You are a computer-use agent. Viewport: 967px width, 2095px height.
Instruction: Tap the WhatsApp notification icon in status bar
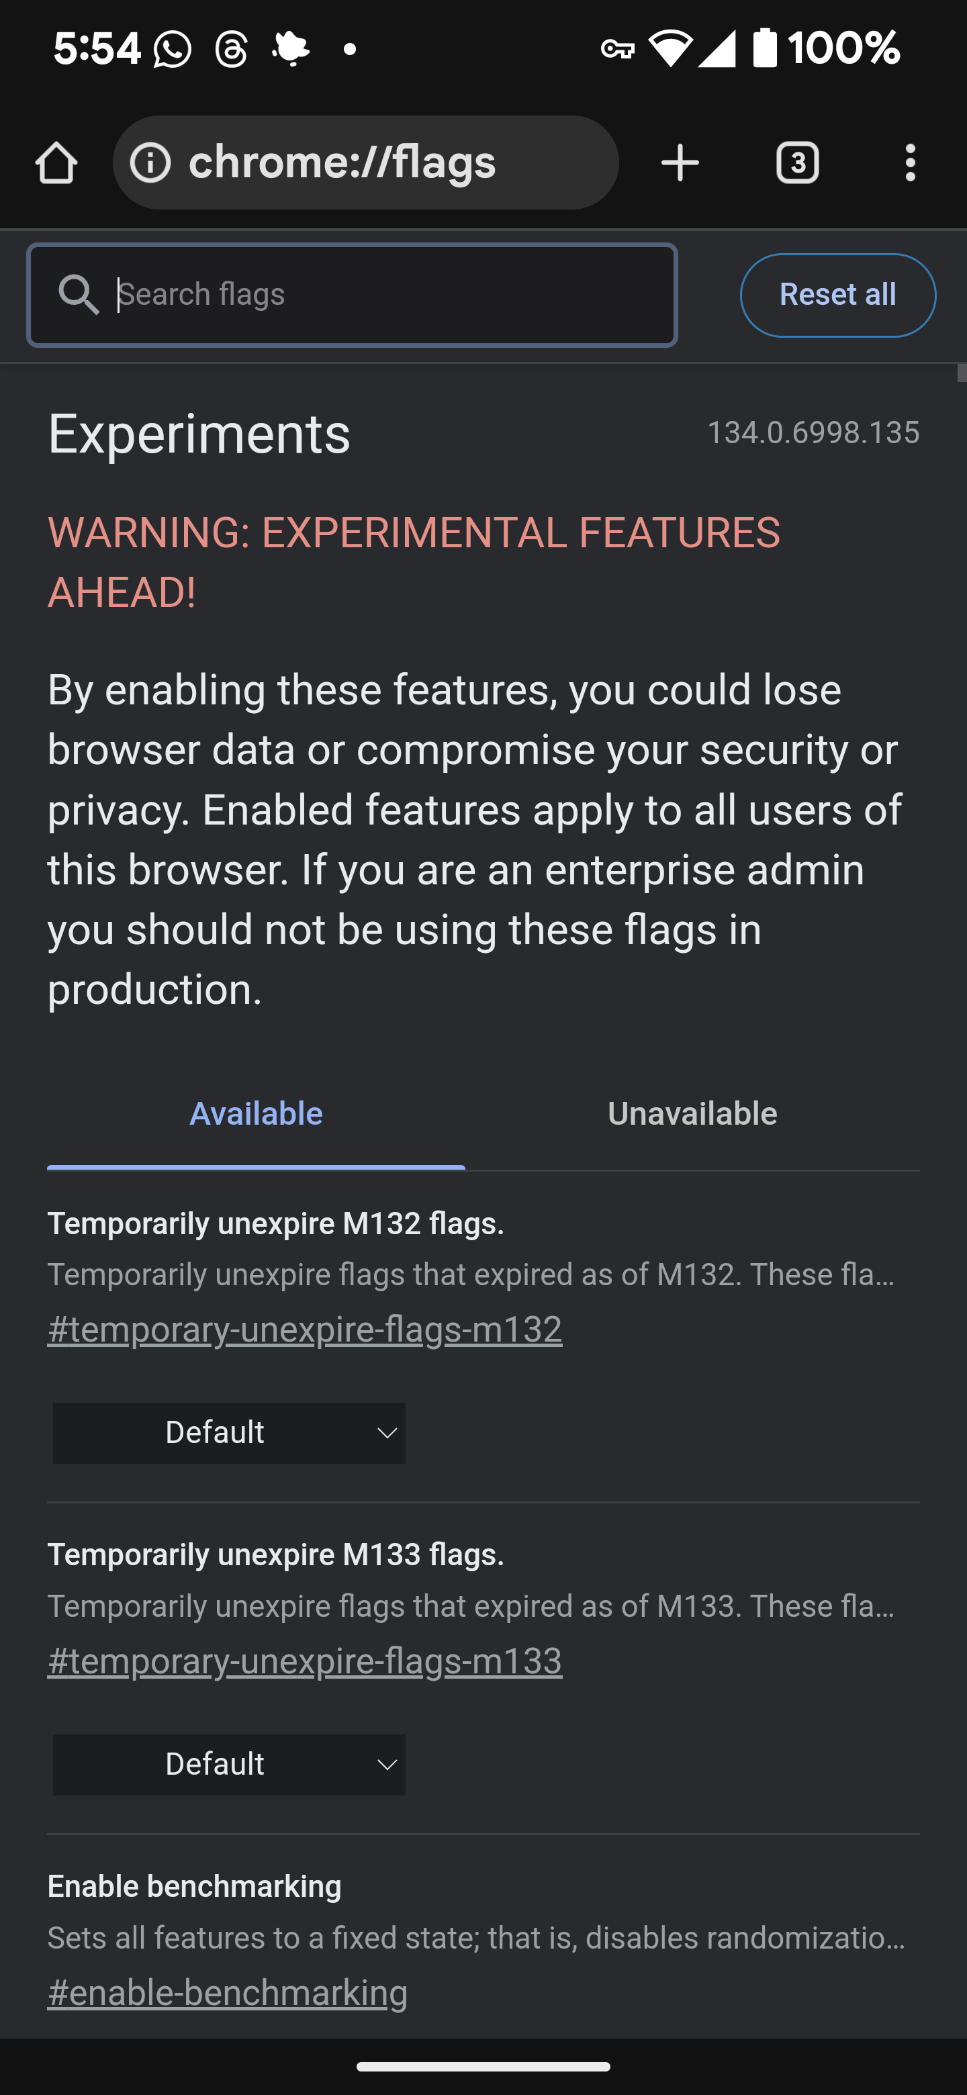(x=173, y=50)
